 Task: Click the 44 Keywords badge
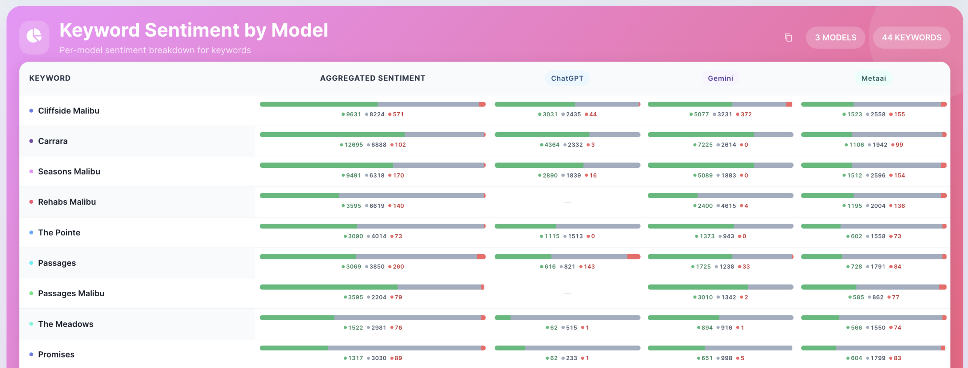point(911,37)
